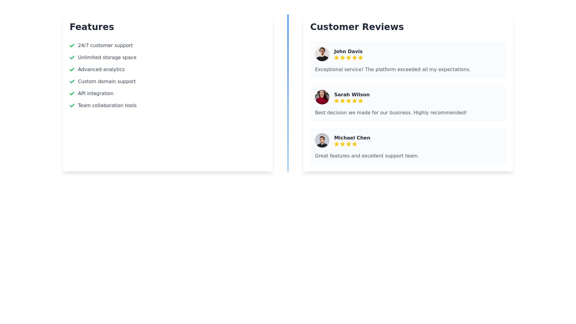576x324 pixels.
Task: Click the green checkmark for Unlimited storage space
Action: [72, 58]
